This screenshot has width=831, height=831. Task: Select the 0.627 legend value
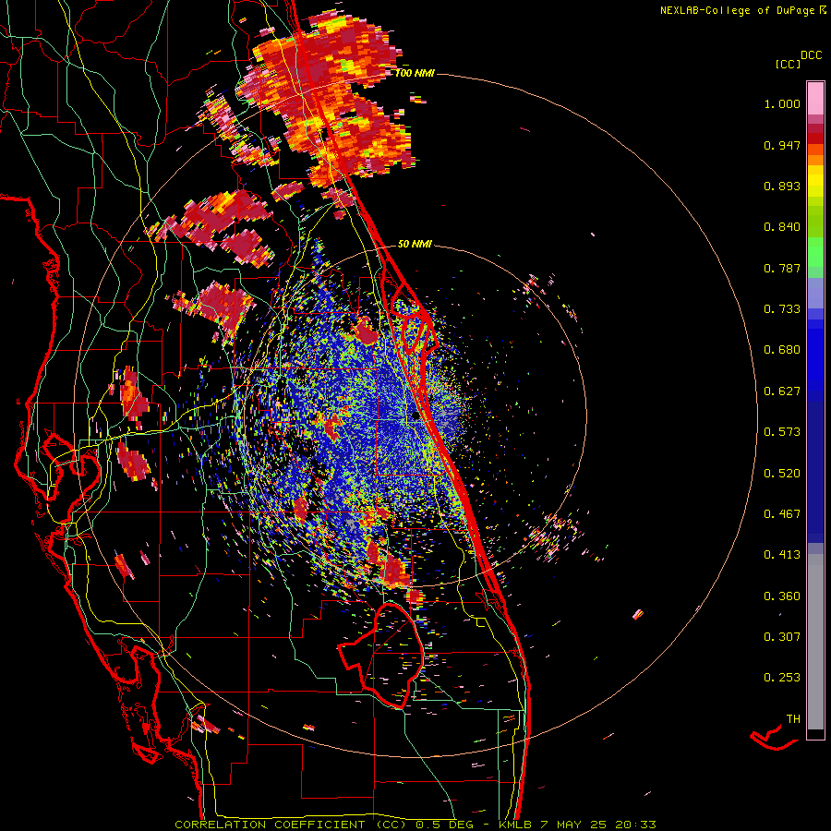coord(782,391)
